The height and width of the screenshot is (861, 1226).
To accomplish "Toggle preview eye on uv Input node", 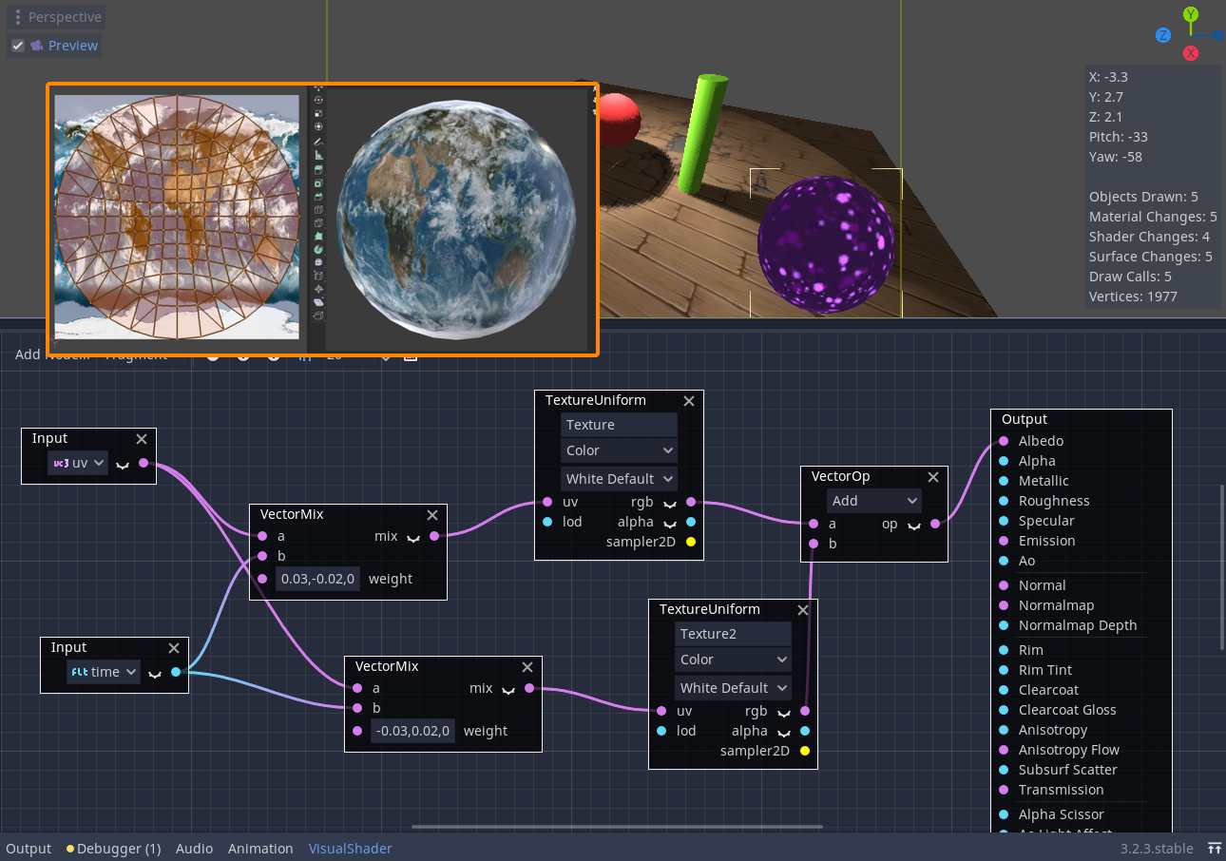I will [123, 465].
